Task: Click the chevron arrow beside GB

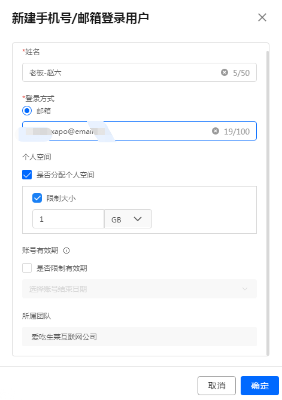Action: [x=138, y=219]
